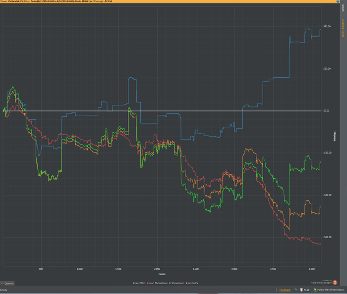Image resolution: width=347 pixels, height=294 pixels.
Task: Click the $20.00 axis label
Action: click(x=327, y=69)
